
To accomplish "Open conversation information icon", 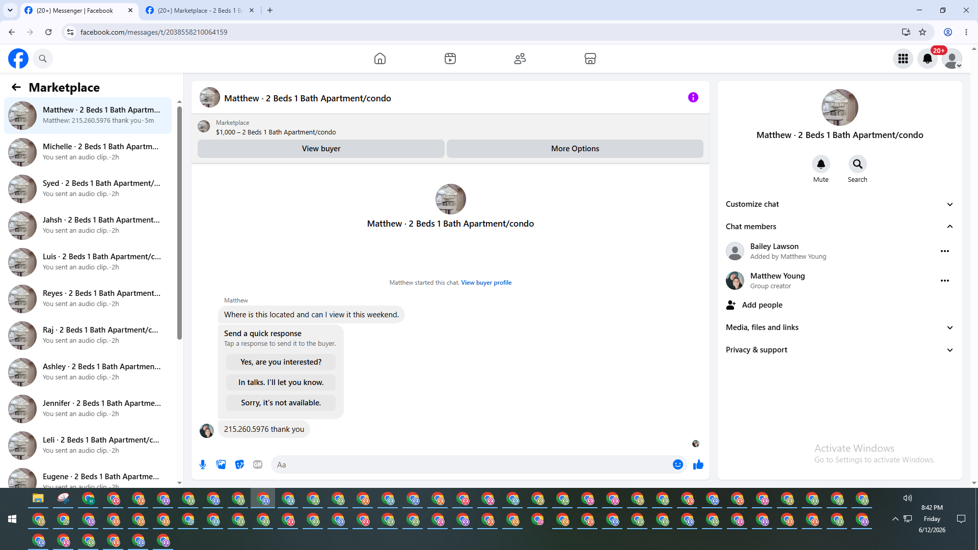I will coord(693,97).
